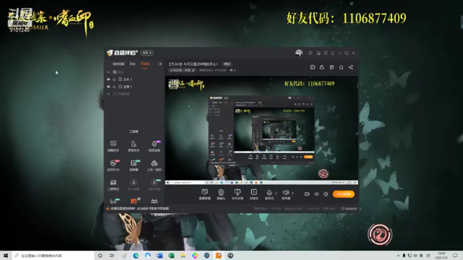Add a screen capture source (直播屏幕)
The height and width of the screenshot is (260, 463).
point(205,194)
